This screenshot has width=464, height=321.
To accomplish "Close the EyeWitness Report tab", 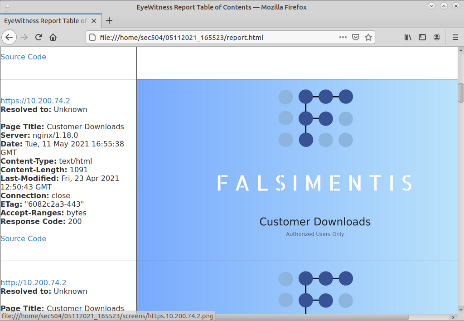I will 94,21.
